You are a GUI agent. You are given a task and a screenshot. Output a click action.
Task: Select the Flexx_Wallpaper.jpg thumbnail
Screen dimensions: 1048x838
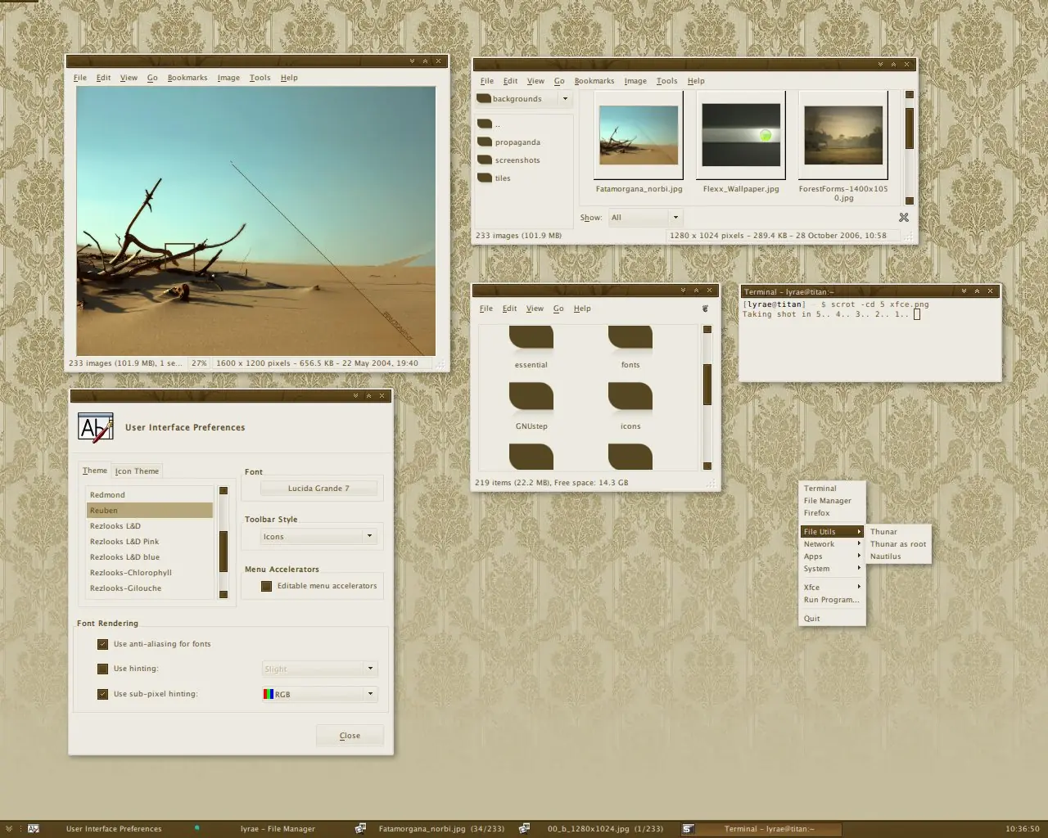741,135
